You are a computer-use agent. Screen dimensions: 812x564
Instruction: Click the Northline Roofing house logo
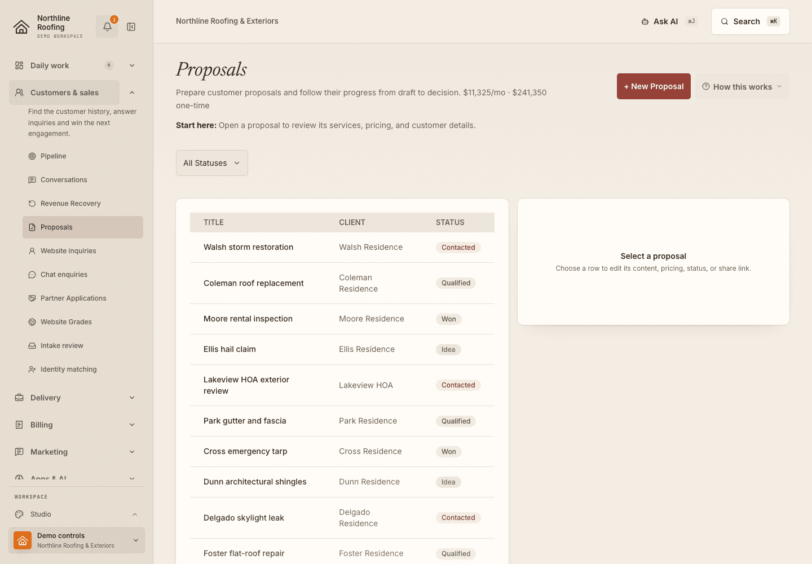21,27
